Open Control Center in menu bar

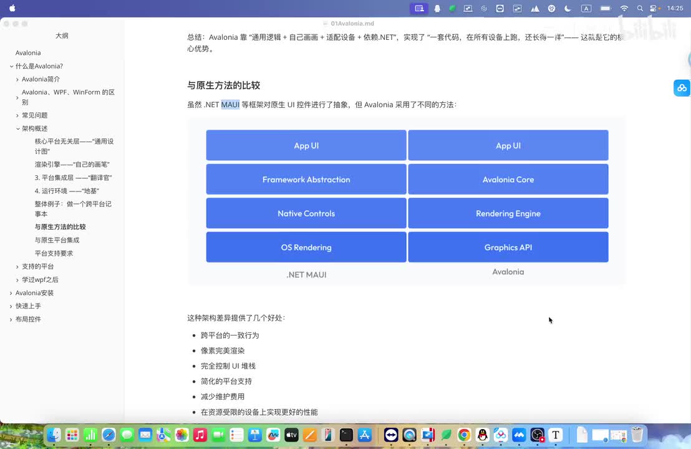654,8
